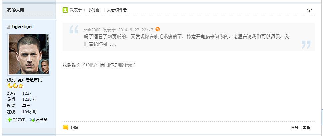Viewport: 323px width, 136px height.
Task: Open the tiger-tiger profile link
Action: pos(22,27)
